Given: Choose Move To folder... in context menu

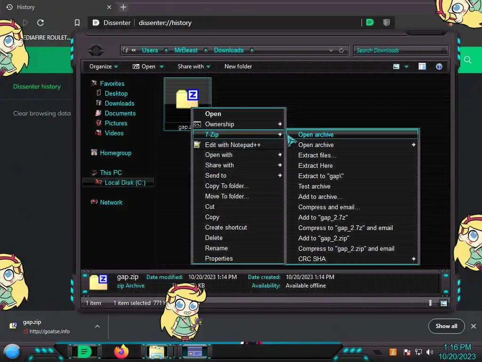Looking at the screenshot, I should [238, 197].
